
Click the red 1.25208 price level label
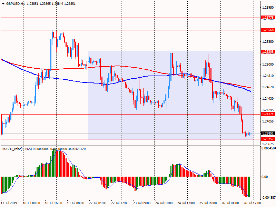(x=268, y=52)
